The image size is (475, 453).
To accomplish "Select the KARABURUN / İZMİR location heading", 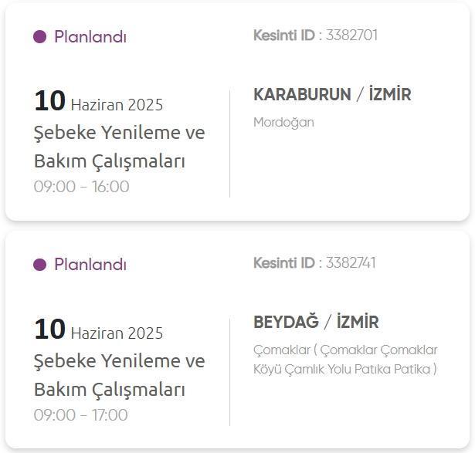I will point(332,95).
